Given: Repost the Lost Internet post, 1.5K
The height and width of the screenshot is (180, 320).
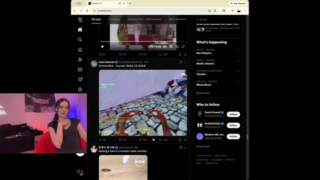Looking at the screenshot, I should click(123, 140).
